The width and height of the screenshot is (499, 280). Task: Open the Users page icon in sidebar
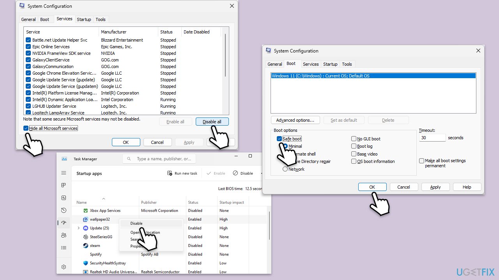pos(64,235)
